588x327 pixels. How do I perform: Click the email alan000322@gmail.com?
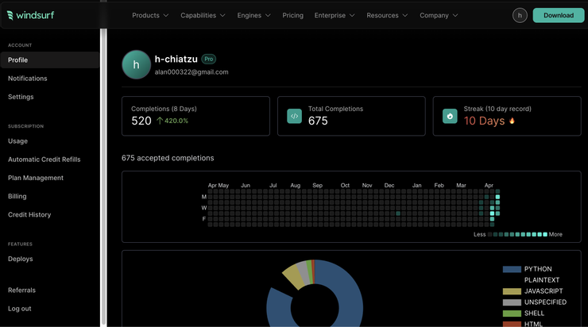tap(191, 72)
